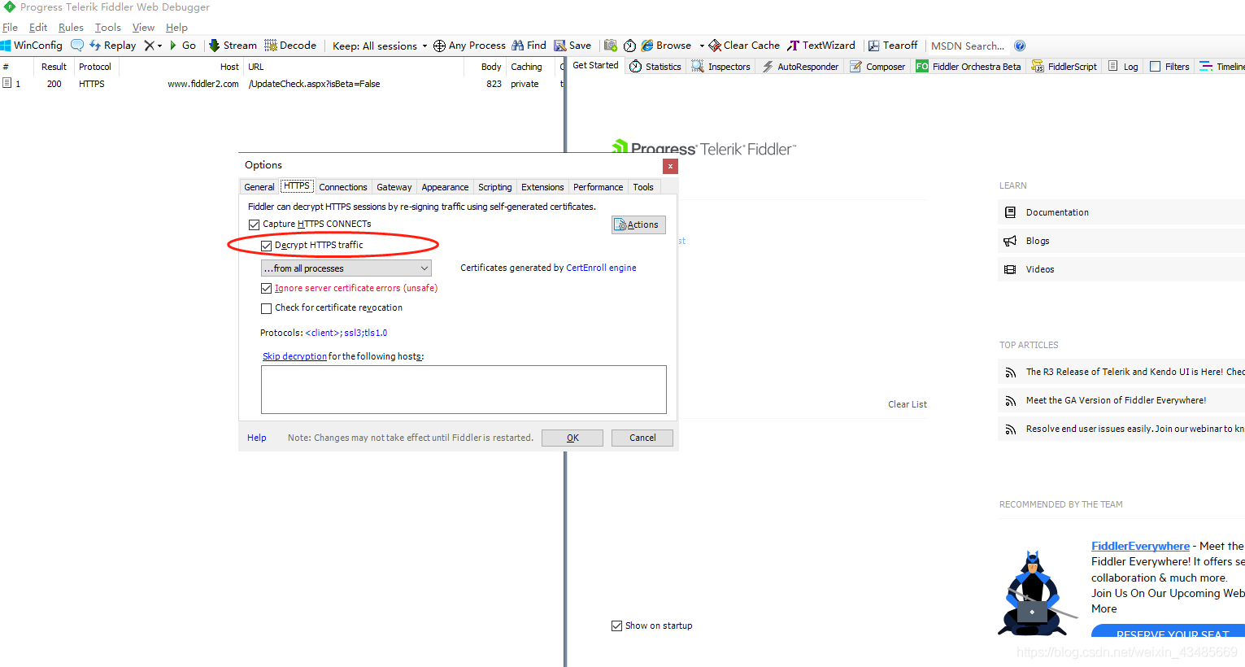Click the Find binoculars icon

coord(517,46)
